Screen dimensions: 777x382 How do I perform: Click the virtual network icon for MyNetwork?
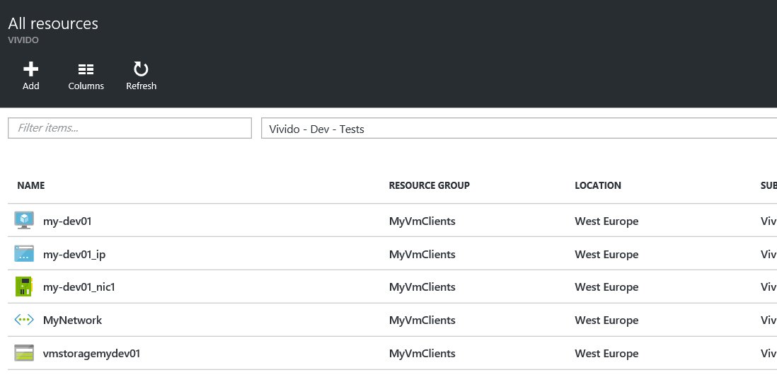pos(24,320)
